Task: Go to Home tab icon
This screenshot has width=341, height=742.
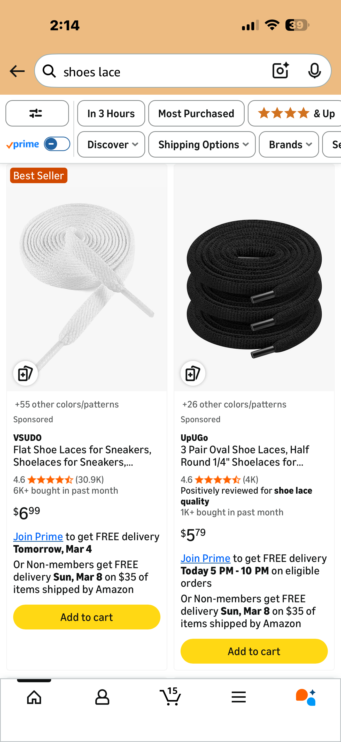Action: [34, 697]
